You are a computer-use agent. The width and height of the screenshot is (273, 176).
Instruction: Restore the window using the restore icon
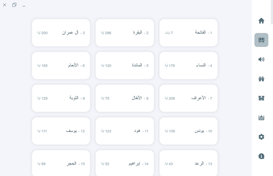[14, 5]
